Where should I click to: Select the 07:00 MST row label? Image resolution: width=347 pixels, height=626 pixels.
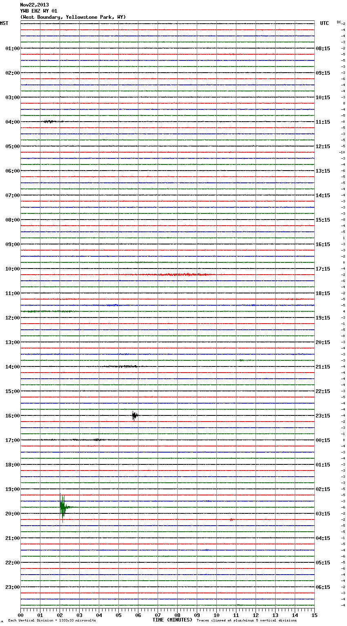12,195
